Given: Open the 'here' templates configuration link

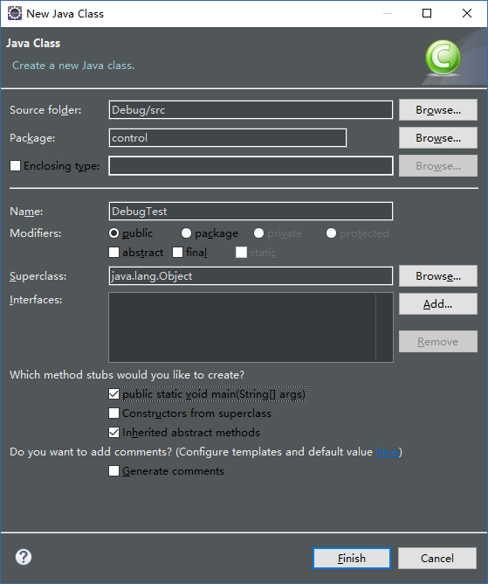Looking at the screenshot, I should [388, 452].
